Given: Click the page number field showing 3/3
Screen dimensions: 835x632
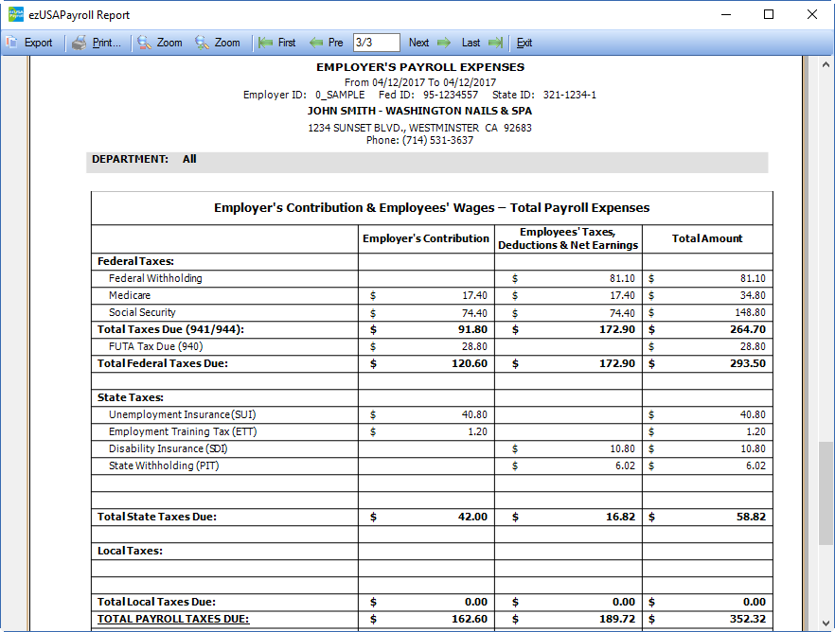Looking at the screenshot, I should (376, 43).
